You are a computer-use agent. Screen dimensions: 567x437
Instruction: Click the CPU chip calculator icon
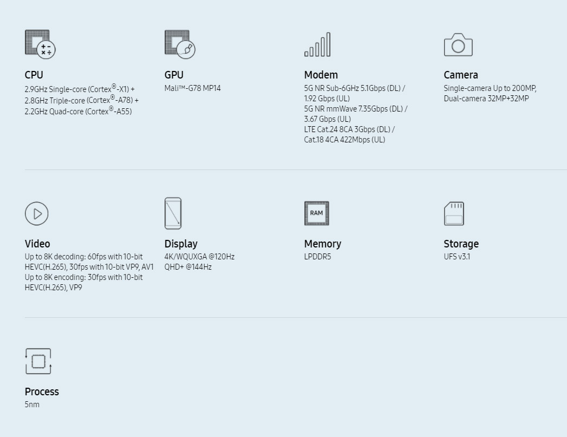coord(40,44)
